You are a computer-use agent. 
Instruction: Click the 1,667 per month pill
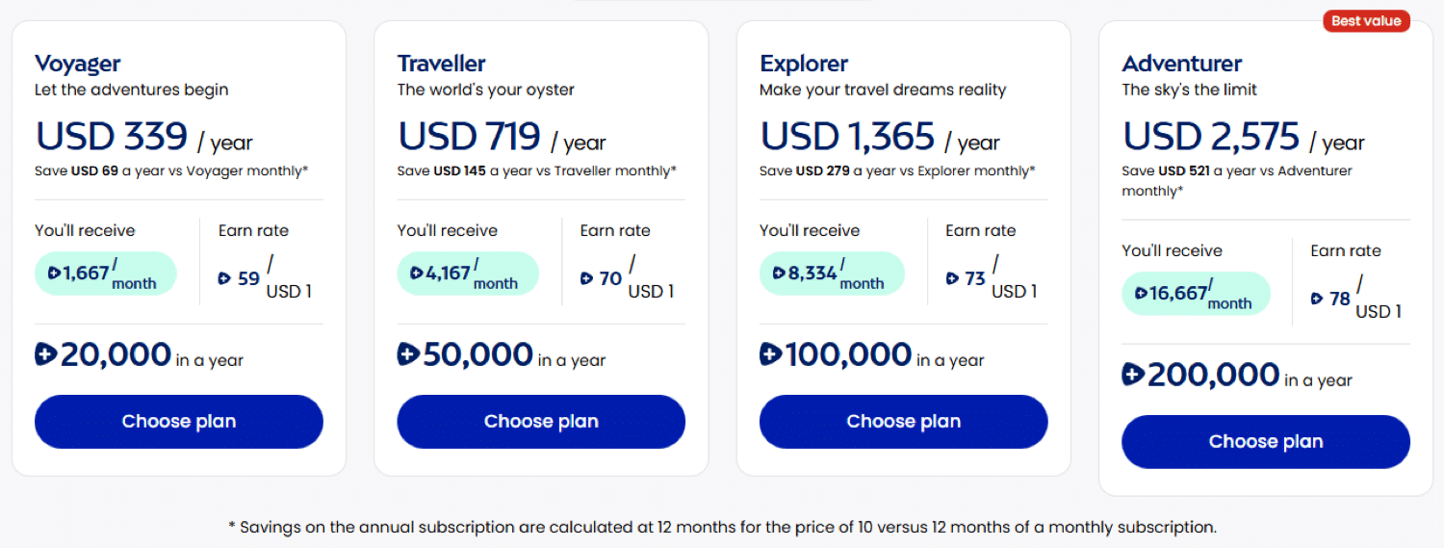coord(106,274)
